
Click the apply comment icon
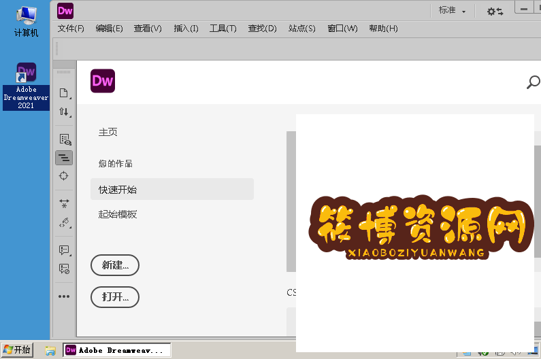point(64,250)
